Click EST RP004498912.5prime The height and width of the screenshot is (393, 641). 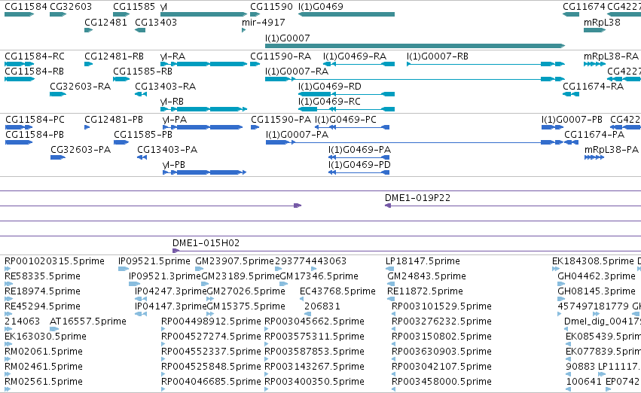163,329
